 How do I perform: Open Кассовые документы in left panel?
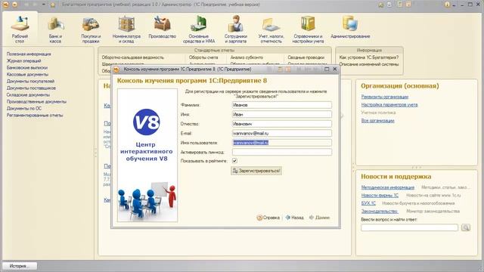point(27,74)
